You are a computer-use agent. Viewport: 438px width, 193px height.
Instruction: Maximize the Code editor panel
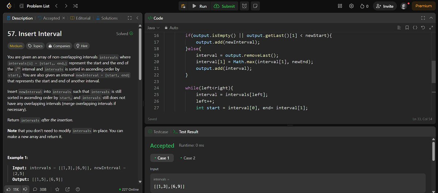pyautogui.click(x=423, y=18)
